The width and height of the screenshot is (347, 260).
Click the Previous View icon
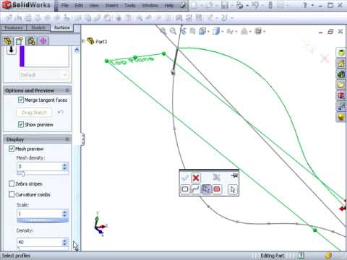pyautogui.click(x=183, y=31)
